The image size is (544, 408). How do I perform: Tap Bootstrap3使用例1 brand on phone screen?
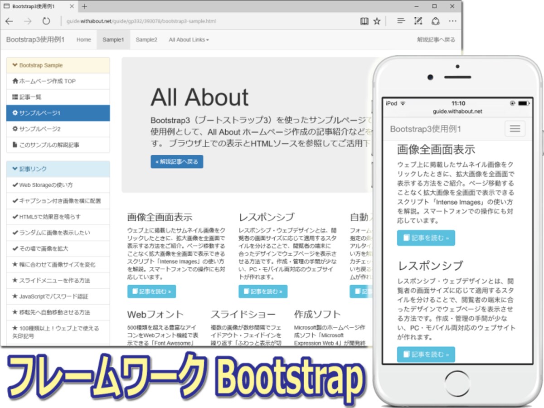(426, 129)
